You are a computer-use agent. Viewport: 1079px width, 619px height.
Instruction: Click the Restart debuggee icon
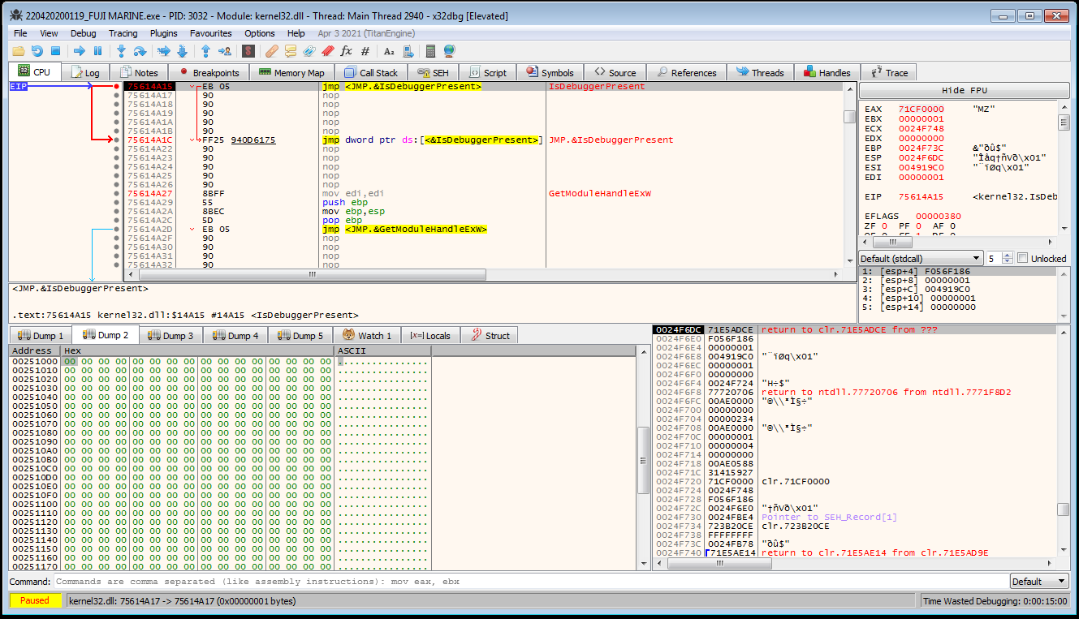point(37,51)
